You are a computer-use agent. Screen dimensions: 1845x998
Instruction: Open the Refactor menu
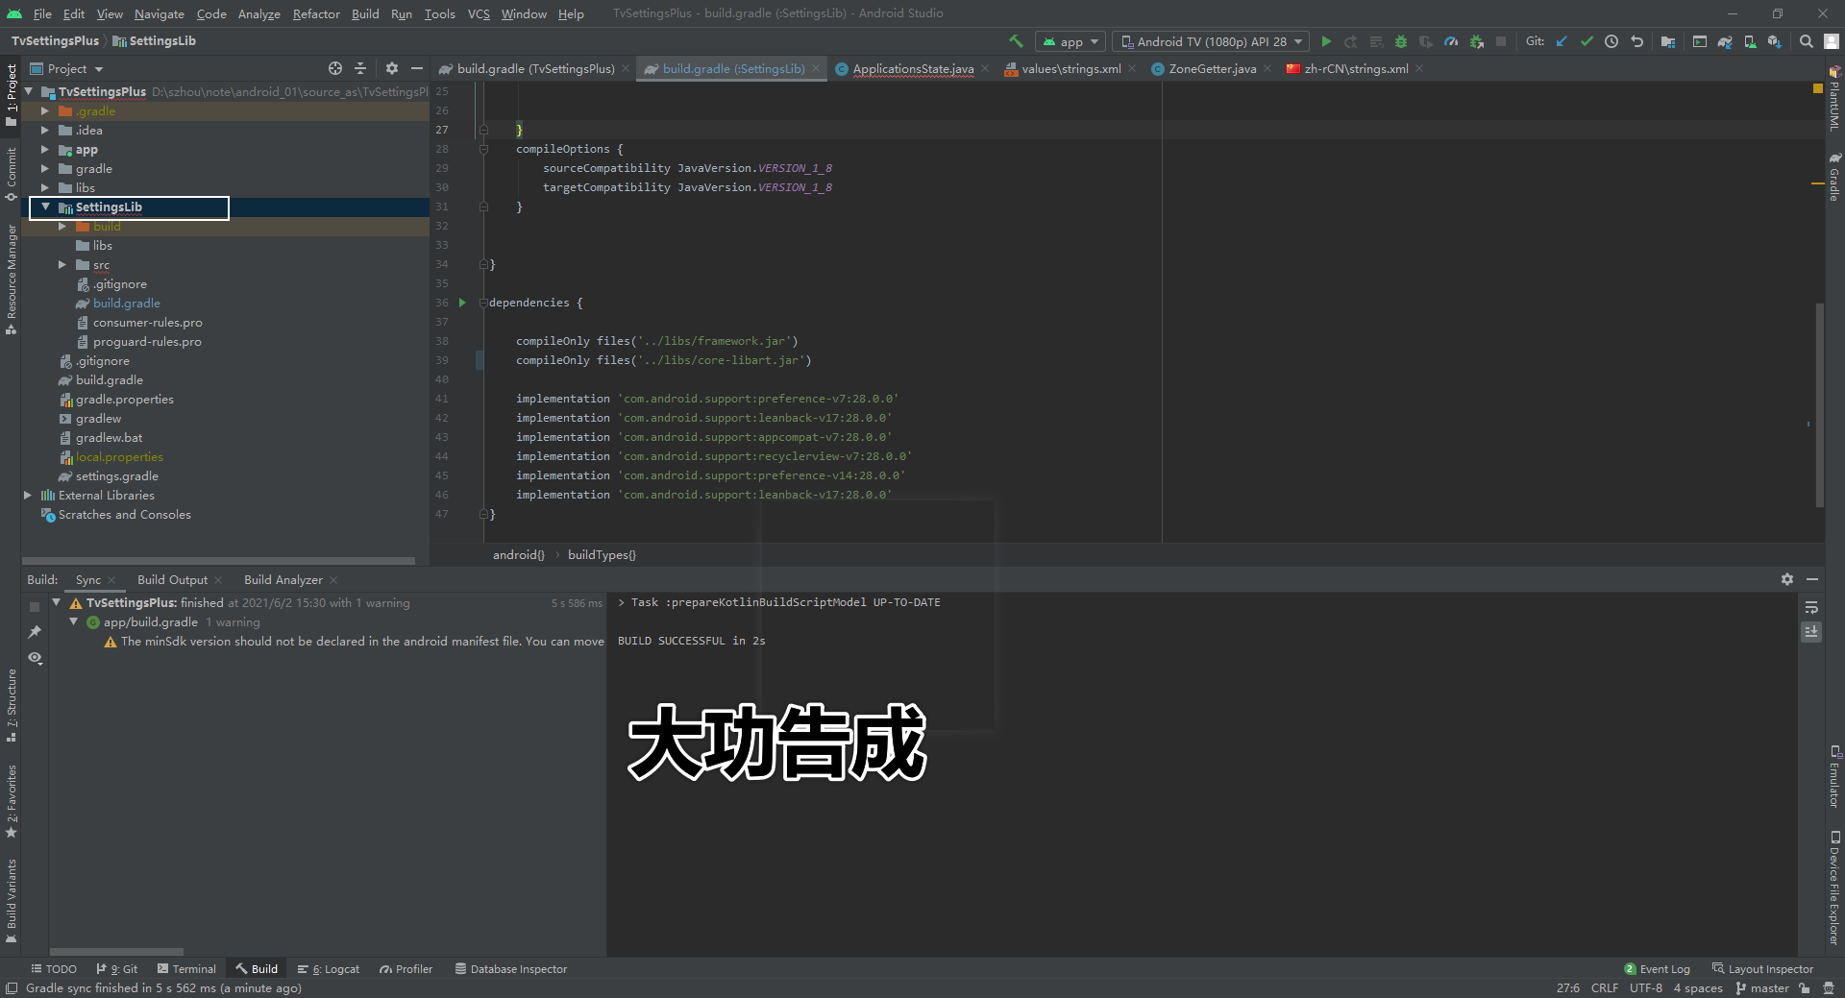(316, 13)
